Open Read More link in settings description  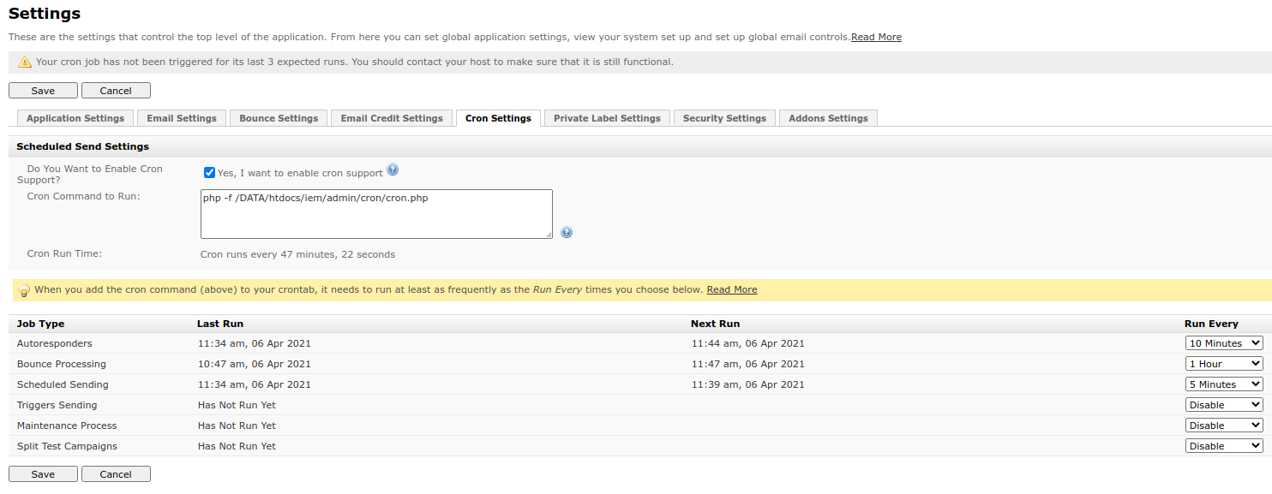[876, 37]
